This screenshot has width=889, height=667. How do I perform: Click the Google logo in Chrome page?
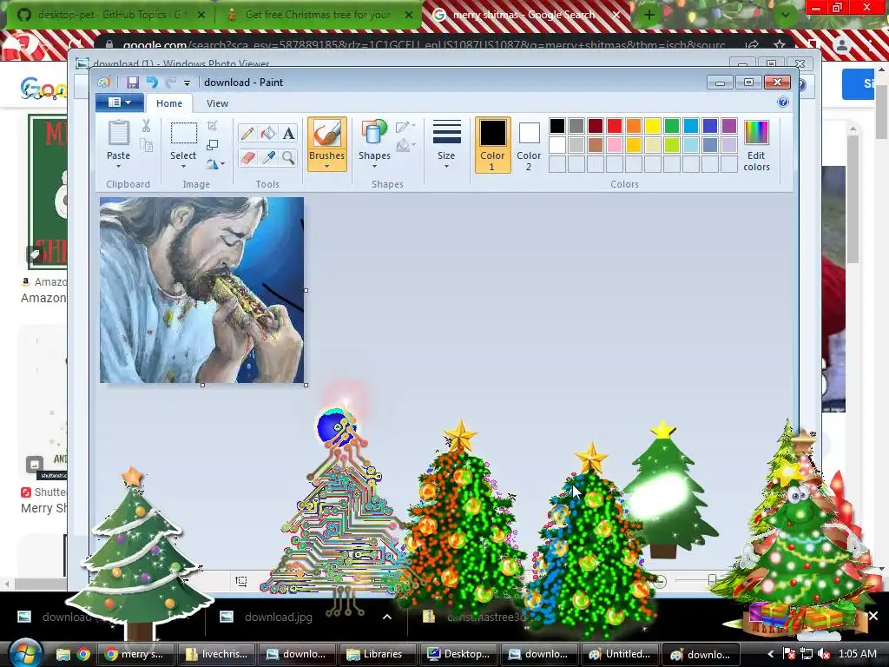[x=43, y=89]
